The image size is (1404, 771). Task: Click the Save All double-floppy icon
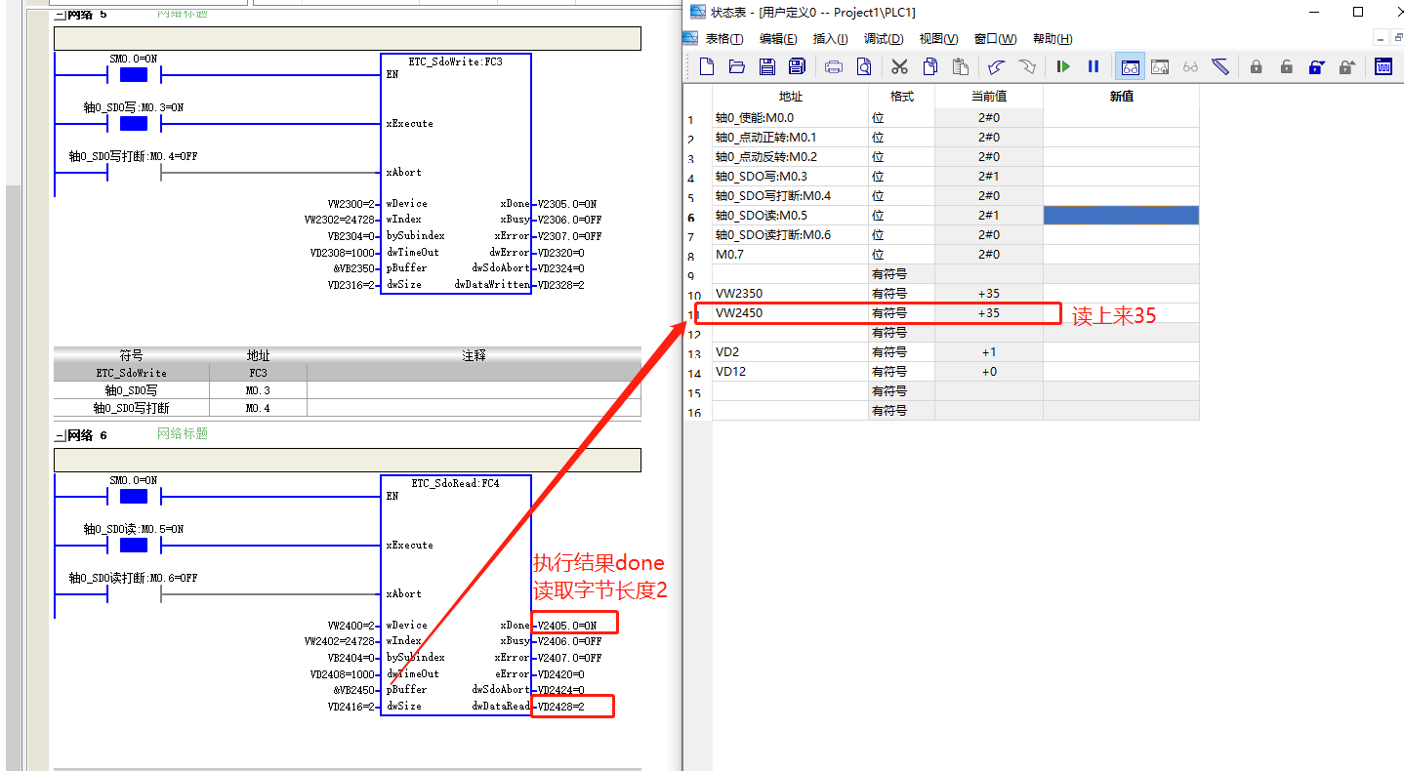pos(797,66)
